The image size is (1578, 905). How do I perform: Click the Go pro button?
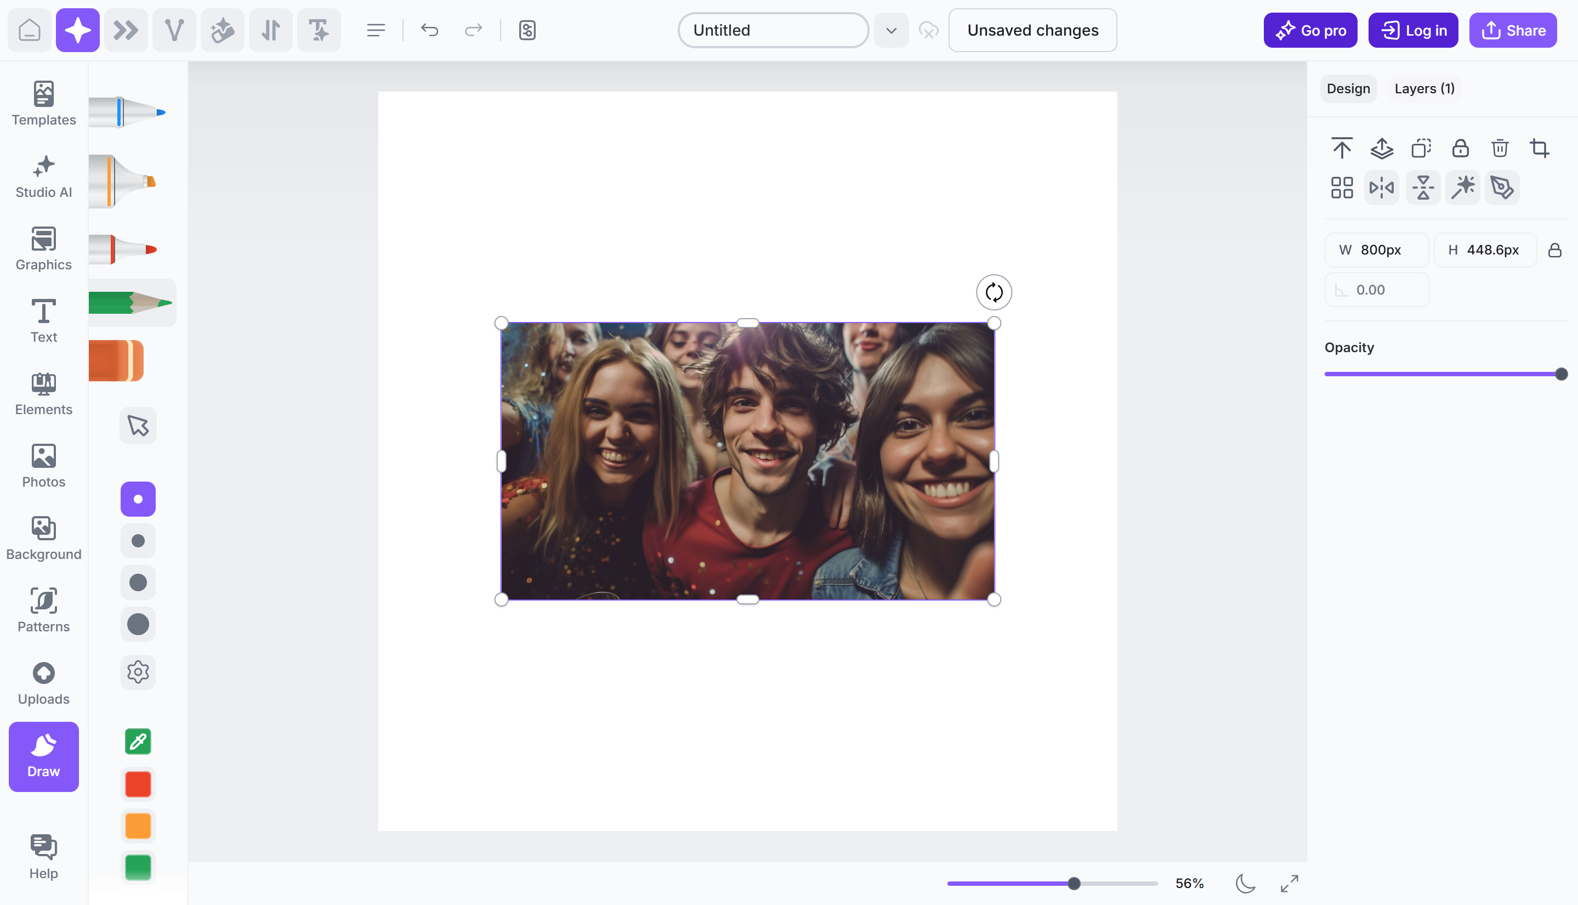1310,30
